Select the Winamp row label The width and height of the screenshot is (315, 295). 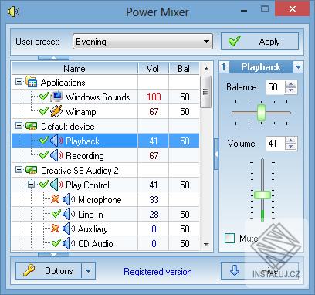(x=80, y=112)
